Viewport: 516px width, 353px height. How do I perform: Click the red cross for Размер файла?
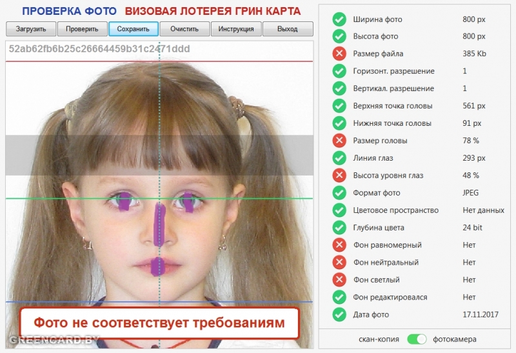(339, 54)
